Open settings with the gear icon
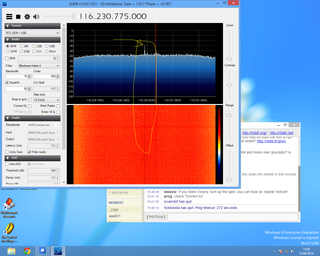The height and width of the screenshot is (256, 320). tap(27, 17)
